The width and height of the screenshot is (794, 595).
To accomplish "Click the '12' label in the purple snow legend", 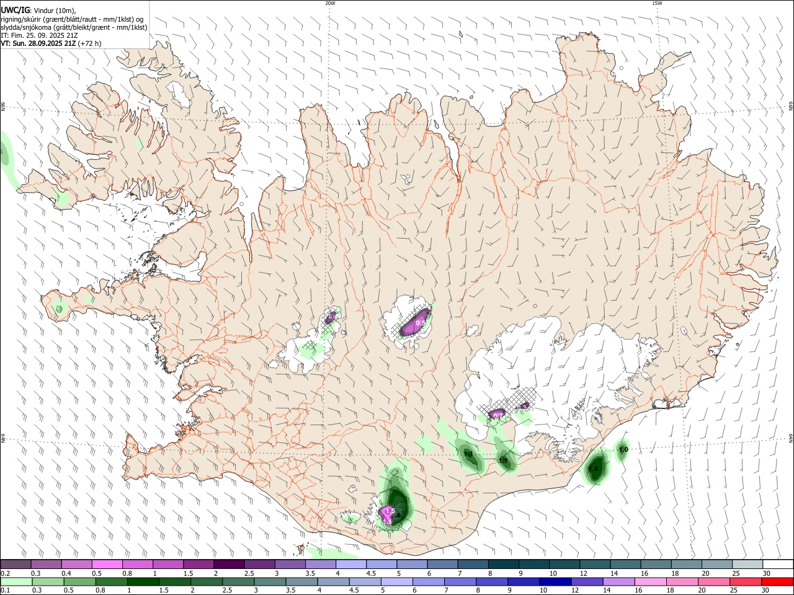I will point(584,573).
